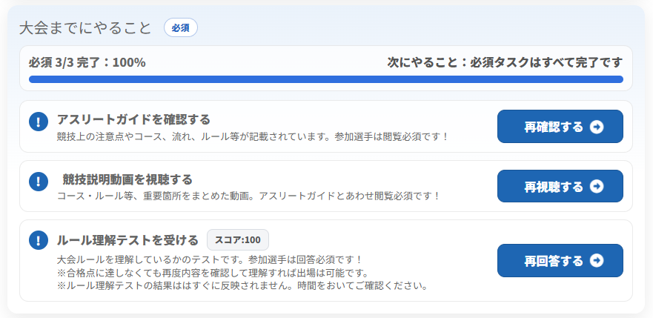Select the 大会までにやること heading

point(85,28)
